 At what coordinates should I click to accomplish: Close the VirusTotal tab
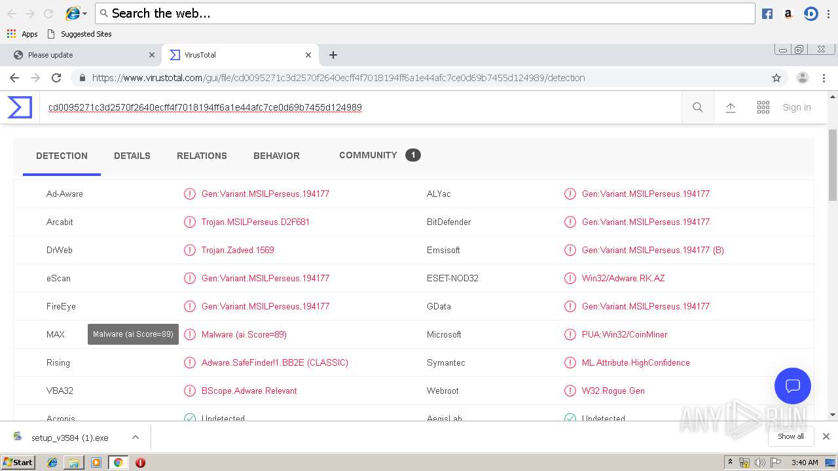coord(308,55)
